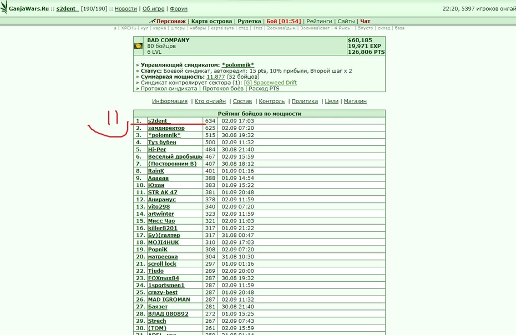516x335 pixels.
Task: Open карта аута quick link
Action: pos(222,28)
